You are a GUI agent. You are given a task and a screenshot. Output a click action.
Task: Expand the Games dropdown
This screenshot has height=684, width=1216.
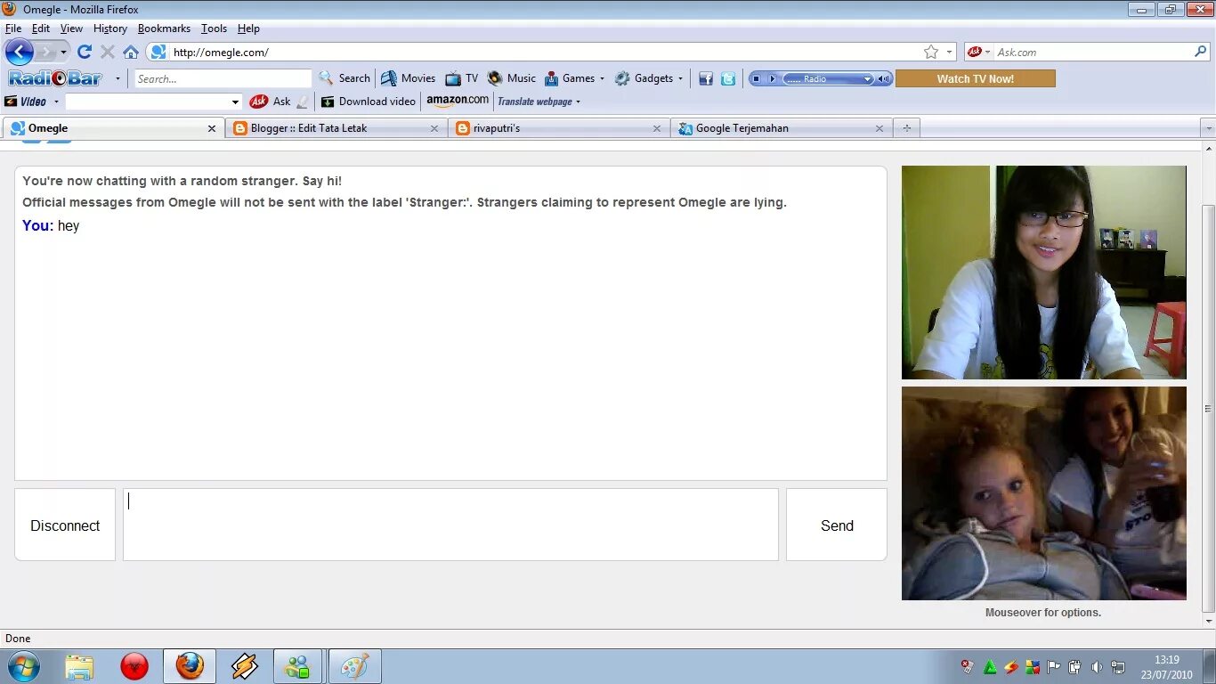tap(602, 78)
